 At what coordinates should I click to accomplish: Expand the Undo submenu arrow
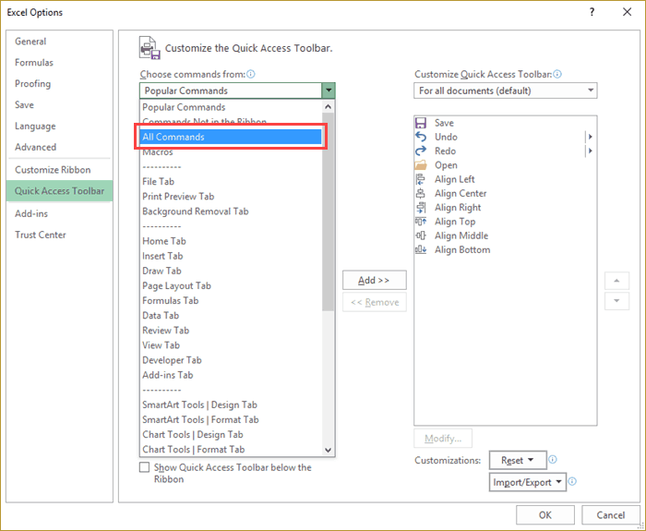pyautogui.click(x=591, y=137)
